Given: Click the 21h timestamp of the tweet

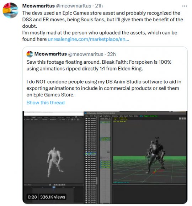Looking at the screenshot, I should 99,6.
